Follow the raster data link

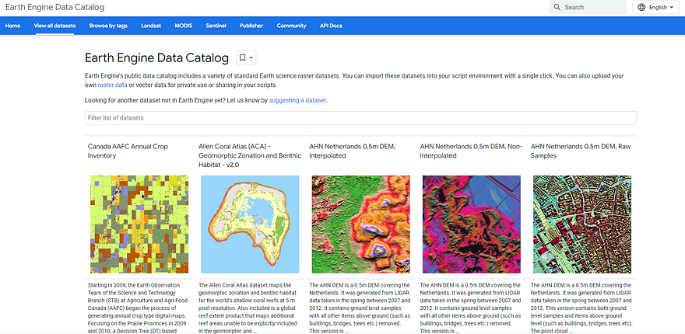point(113,85)
